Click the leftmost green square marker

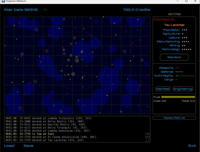click(x=68, y=60)
